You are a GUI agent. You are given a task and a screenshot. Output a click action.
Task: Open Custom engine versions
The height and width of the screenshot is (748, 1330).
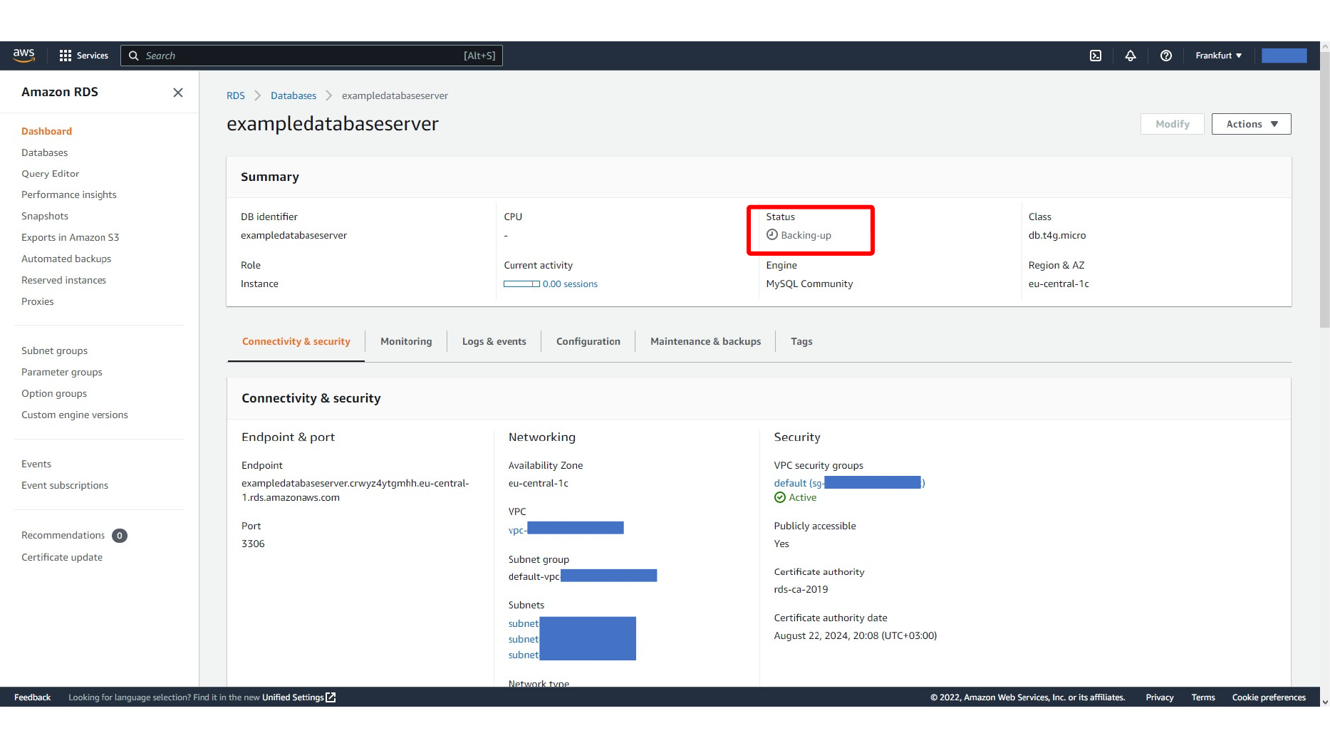point(75,415)
